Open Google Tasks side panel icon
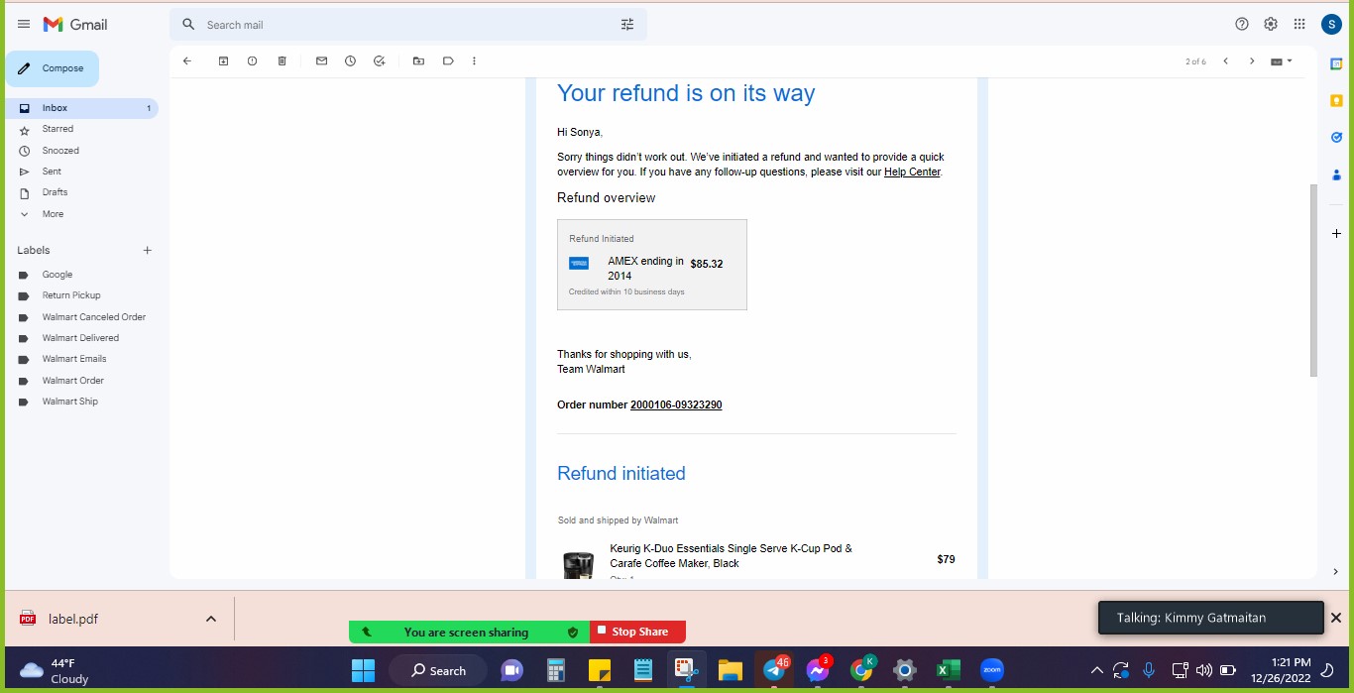Screen dimensions: 1354x693 [x=1336, y=138]
